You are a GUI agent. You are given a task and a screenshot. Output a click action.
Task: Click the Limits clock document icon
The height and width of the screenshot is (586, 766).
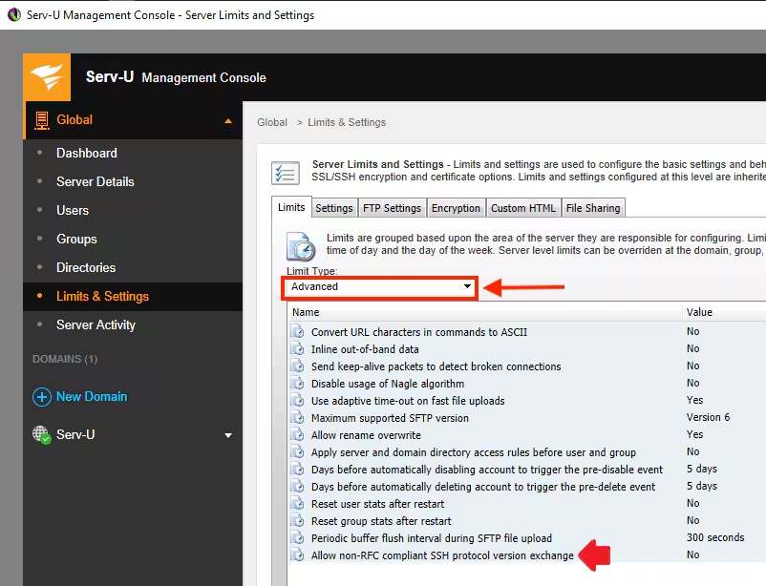click(300, 246)
